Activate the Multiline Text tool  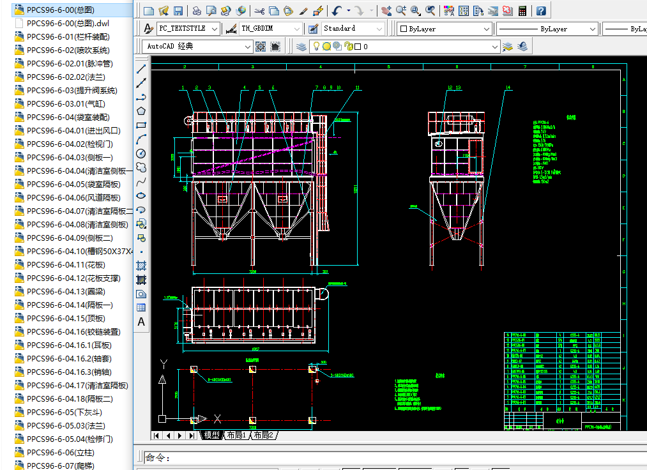[141, 322]
